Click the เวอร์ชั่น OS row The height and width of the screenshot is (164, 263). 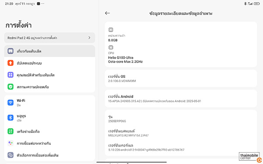pyautogui.click(x=181, y=78)
